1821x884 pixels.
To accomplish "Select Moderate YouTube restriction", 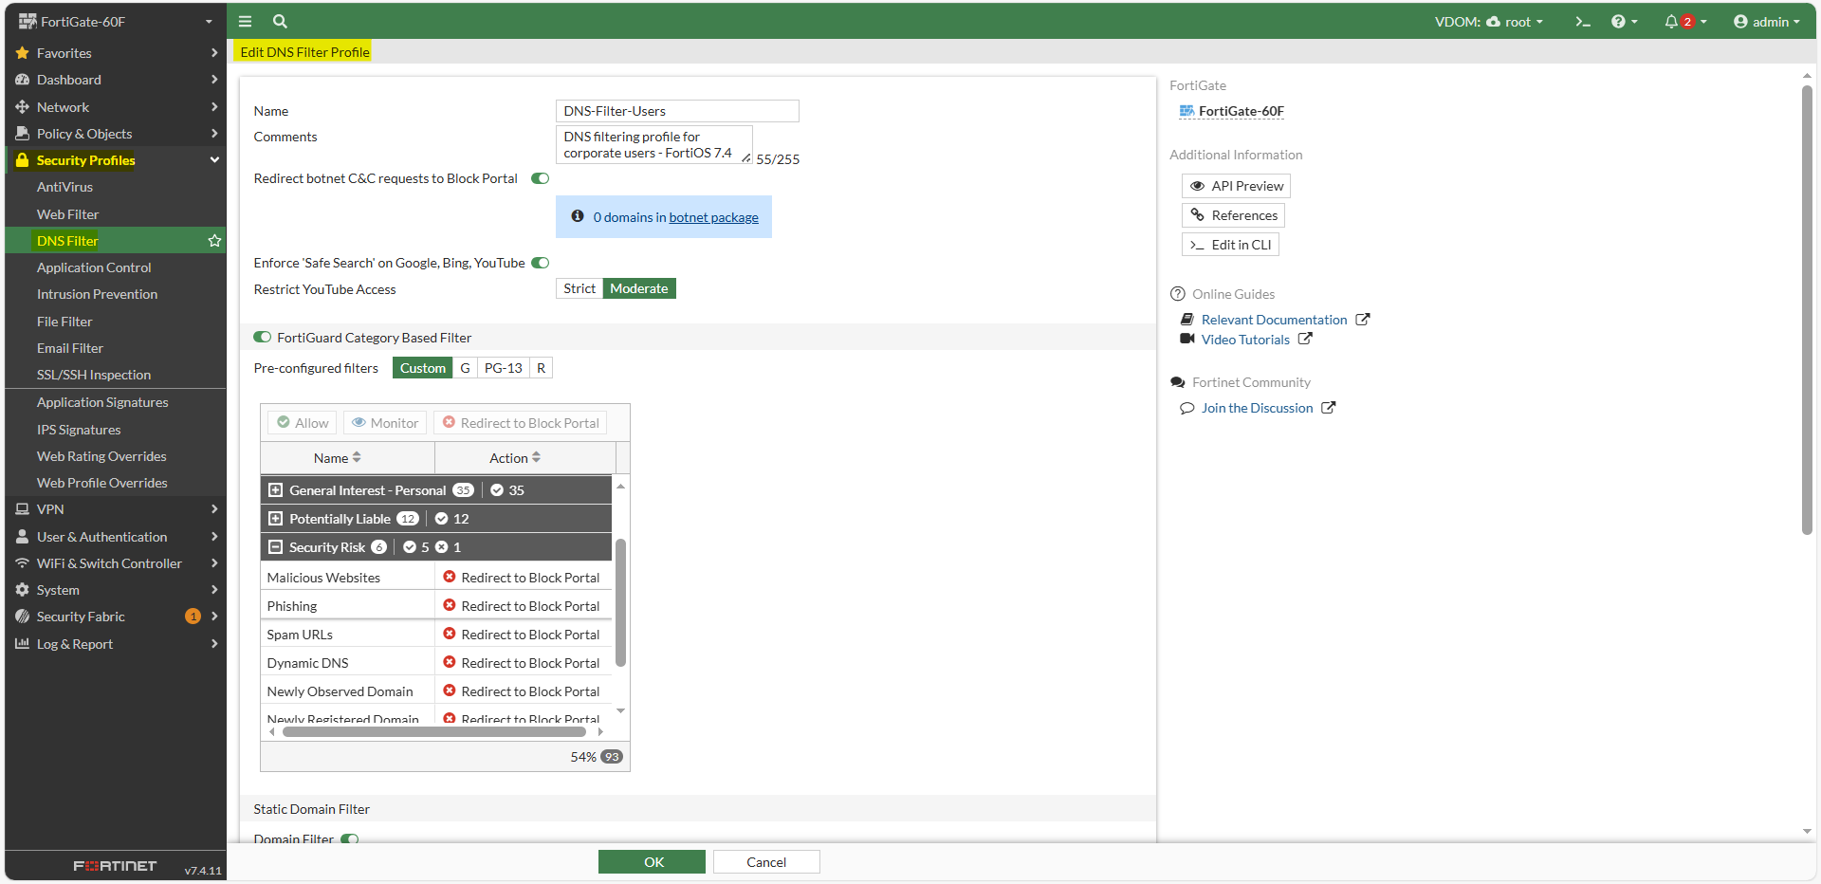I will (639, 288).
